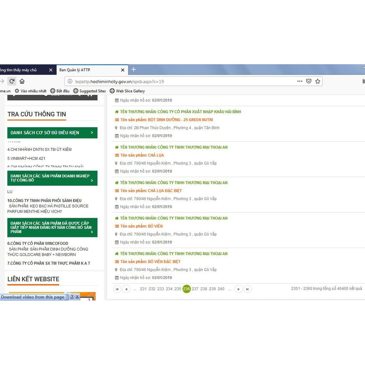Go to first page of results
365x365 pixels.
click(x=117, y=289)
